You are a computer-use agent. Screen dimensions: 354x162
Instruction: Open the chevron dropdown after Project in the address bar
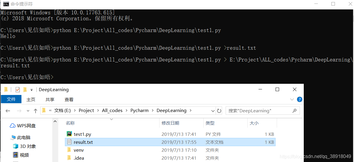[98, 111]
